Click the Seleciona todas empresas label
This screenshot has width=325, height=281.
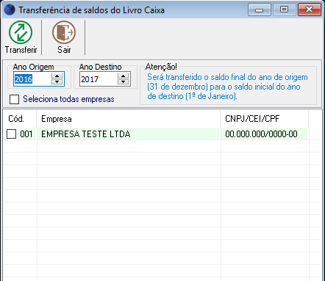pyautogui.click(x=68, y=99)
